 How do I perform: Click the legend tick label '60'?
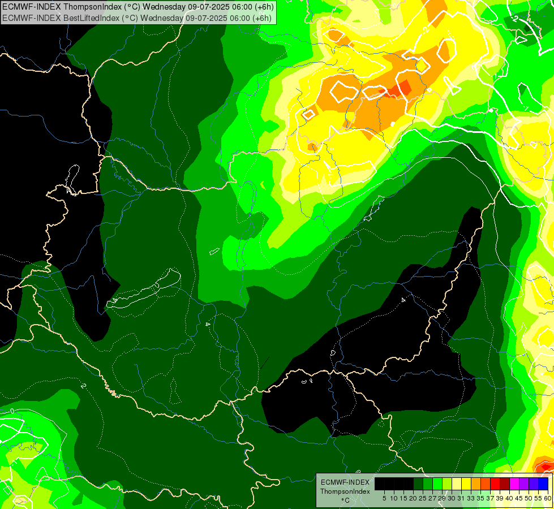pyautogui.click(x=548, y=498)
